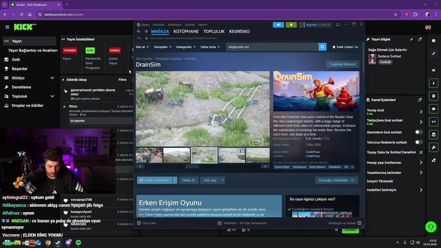Expand Yavaş mod settings arrow
Viewport: 441px width, 248px height.
[x=421, y=112]
